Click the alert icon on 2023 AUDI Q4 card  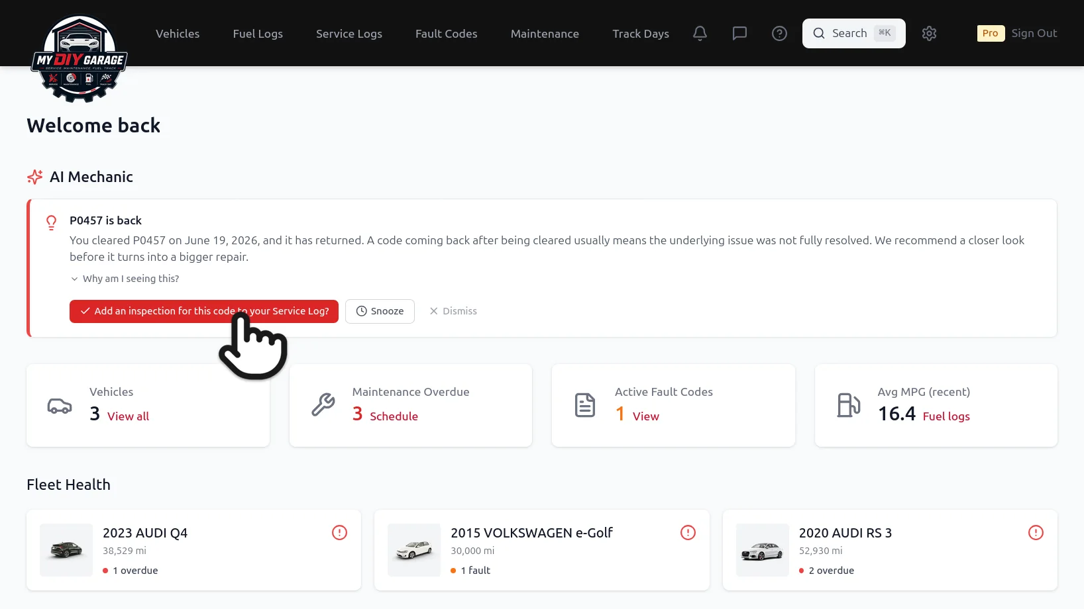tap(339, 532)
